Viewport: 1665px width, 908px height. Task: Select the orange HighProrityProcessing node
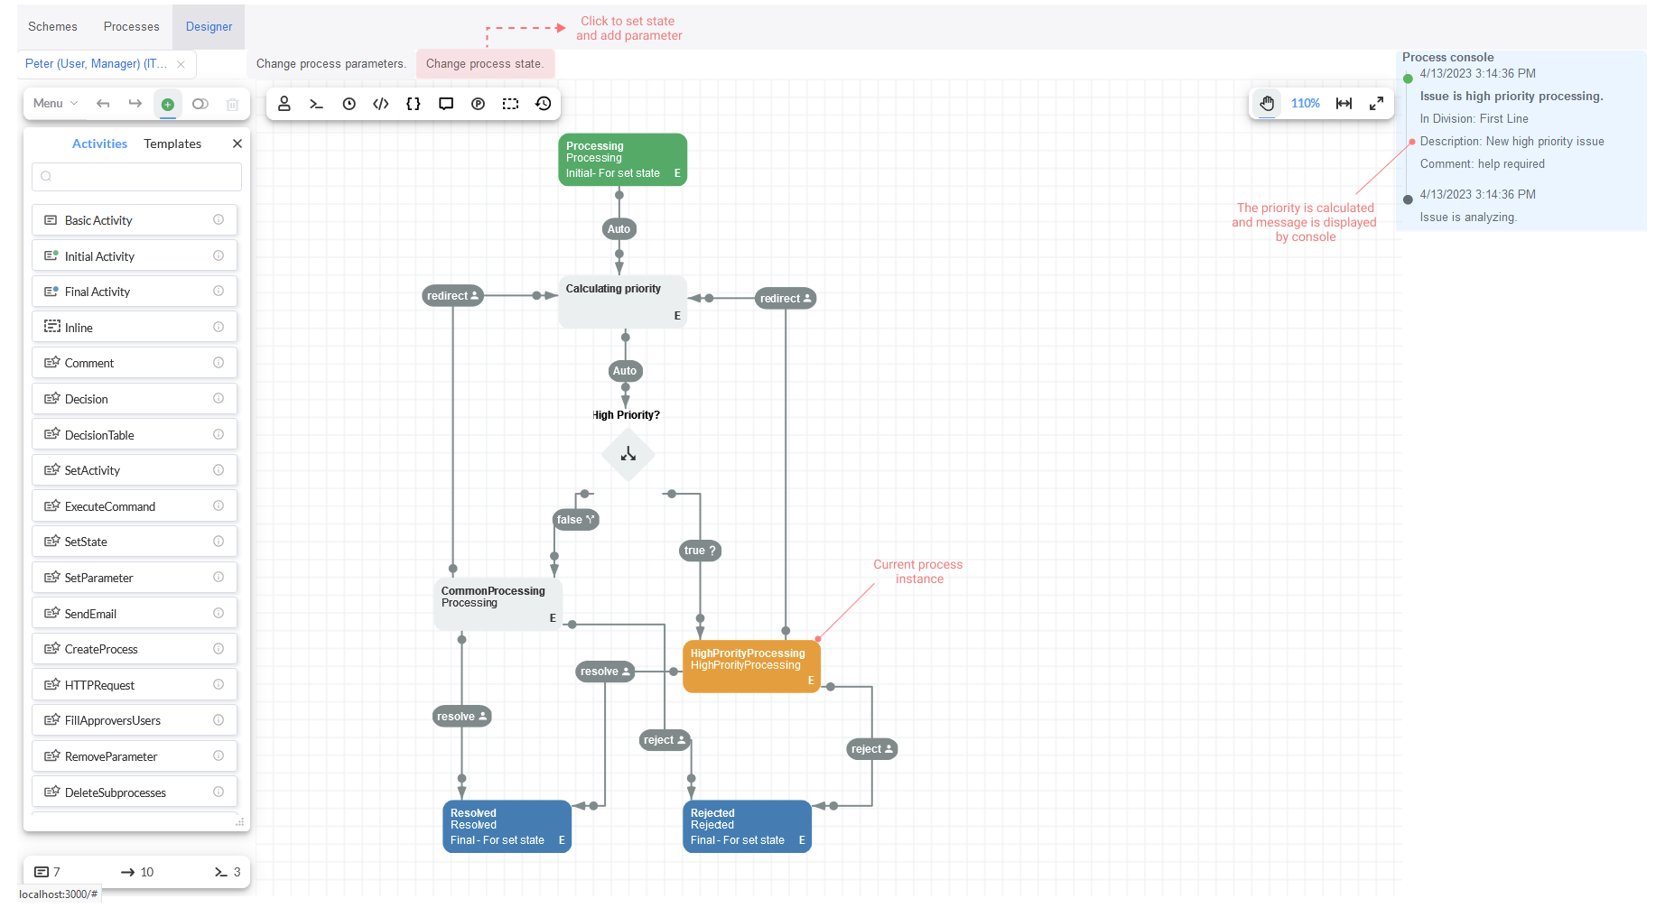coord(752,667)
